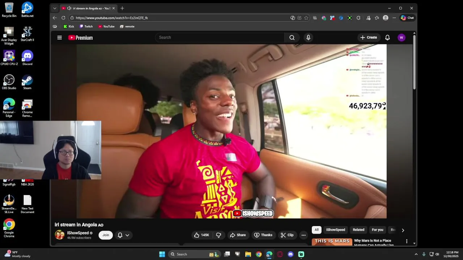Open Opera from the taskbar

[x=280, y=254]
